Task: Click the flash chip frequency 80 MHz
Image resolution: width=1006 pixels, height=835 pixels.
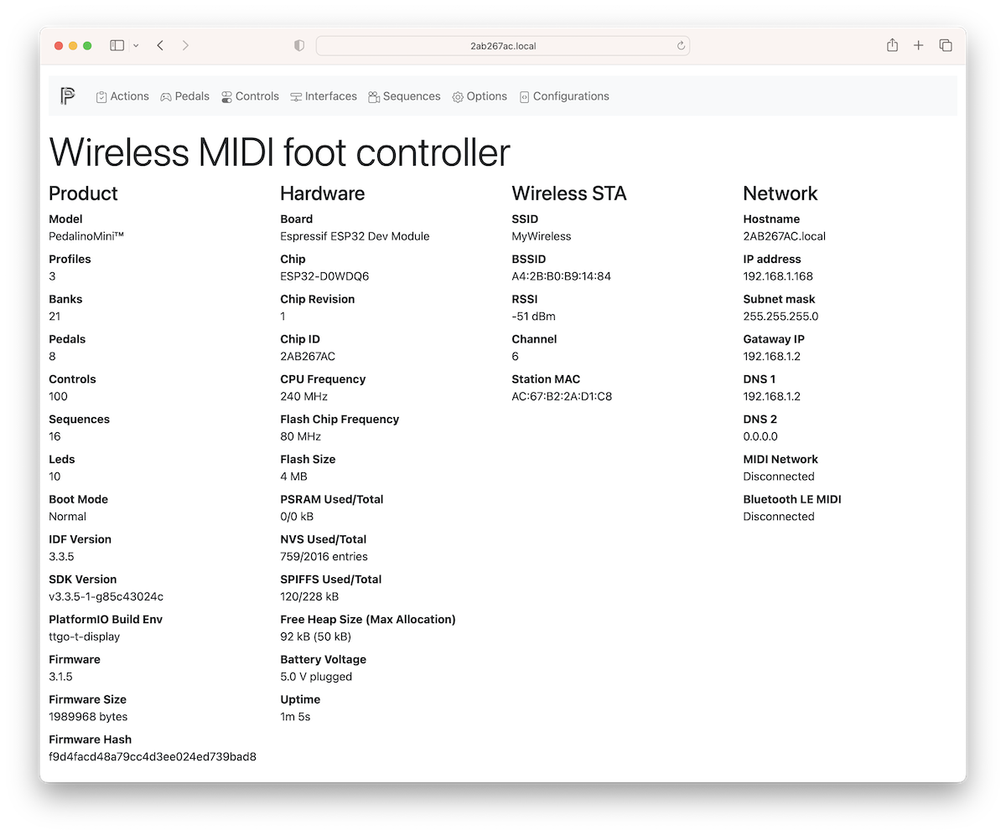Action: click(300, 436)
